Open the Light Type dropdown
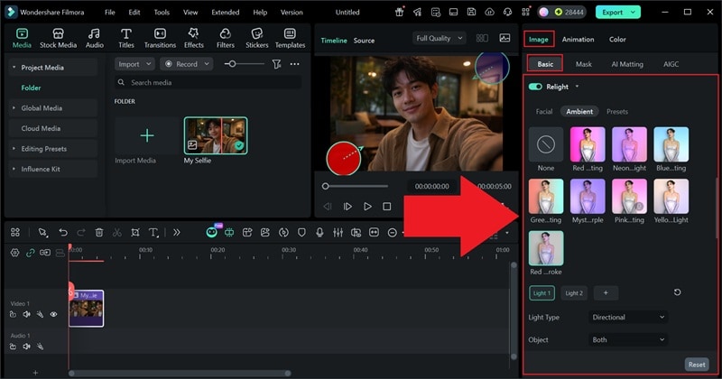This screenshot has width=722, height=379. (629, 317)
